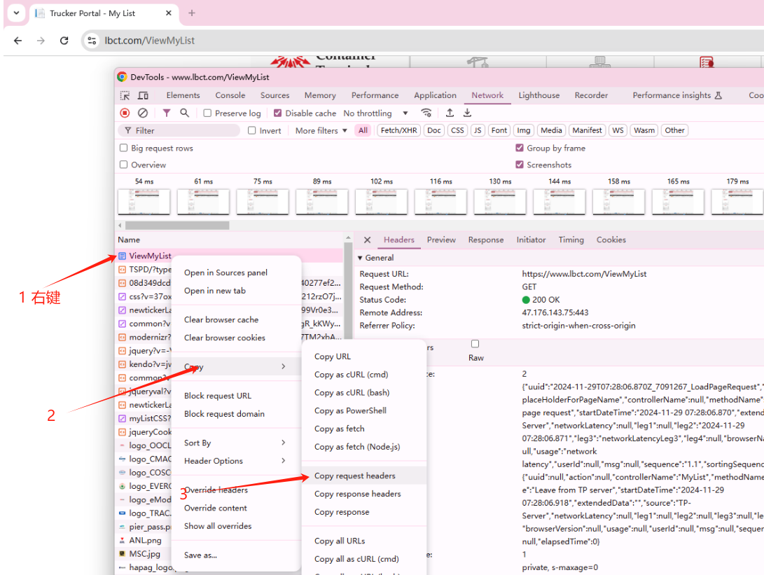Open network search magnifier

185,113
